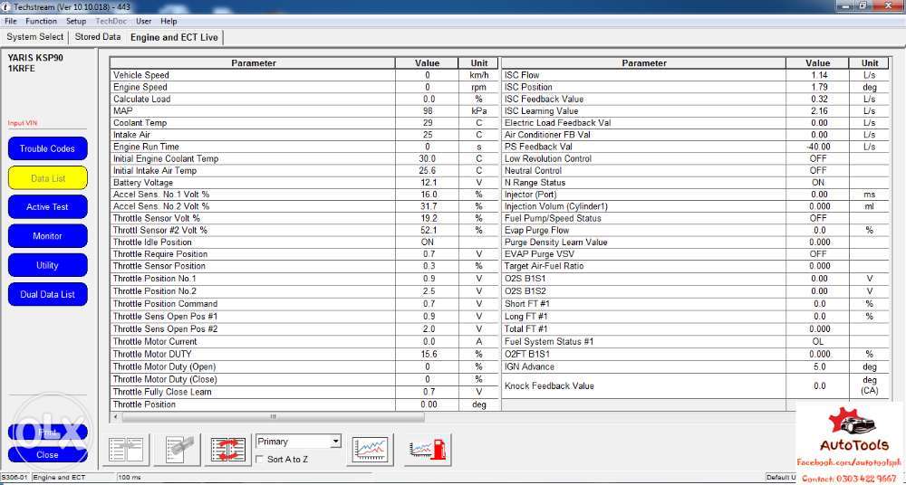The width and height of the screenshot is (906, 485).
Task: Open the Utility button
Action: click(47, 266)
